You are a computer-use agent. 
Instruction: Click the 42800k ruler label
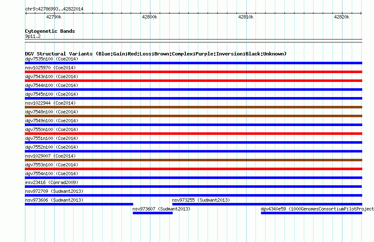tap(150, 17)
